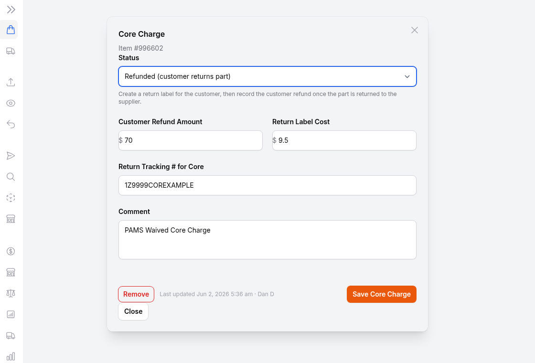535x363 pixels.
Task: Click the upload arrow sidebar icon
Action: (11, 82)
